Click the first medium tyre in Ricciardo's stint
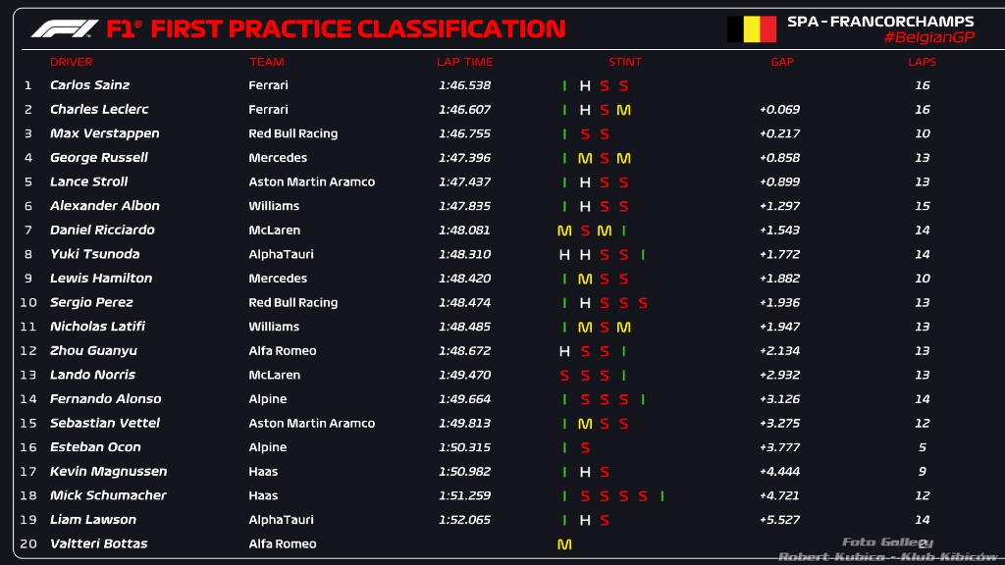 [x=564, y=231]
